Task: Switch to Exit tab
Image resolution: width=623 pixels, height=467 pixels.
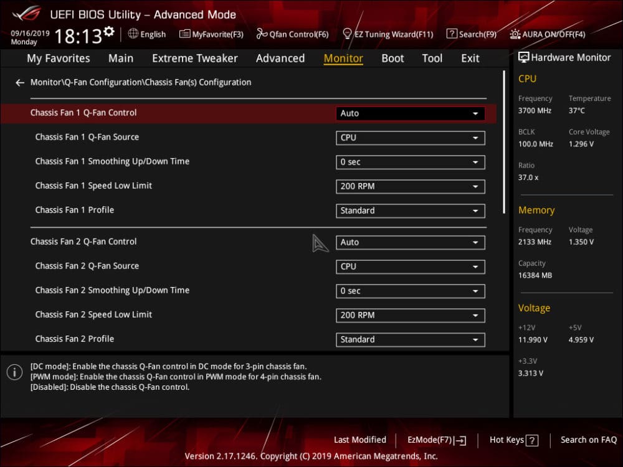Action: [x=470, y=59]
